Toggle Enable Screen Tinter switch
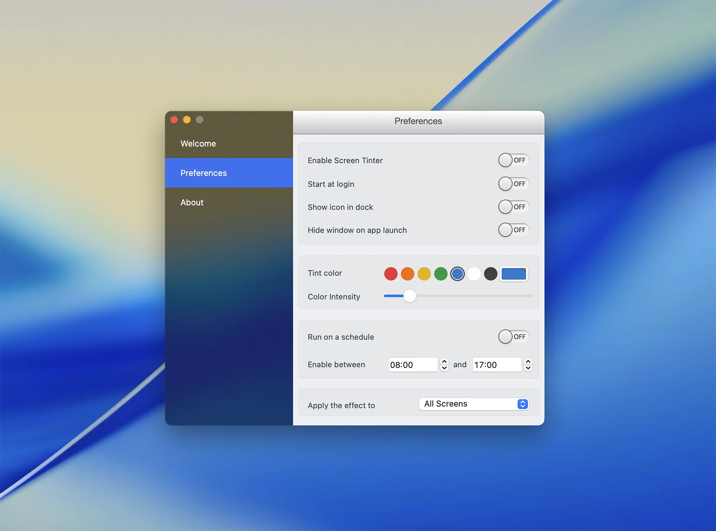This screenshot has height=531, width=716. [x=513, y=160]
